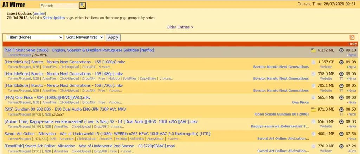Click Nyaa link on Gundam 00 row
Screen dimensions: 360x154
click(x=352, y=114)
